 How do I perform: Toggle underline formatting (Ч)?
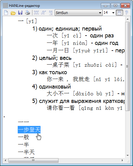pyautogui.click(x=51, y=13)
